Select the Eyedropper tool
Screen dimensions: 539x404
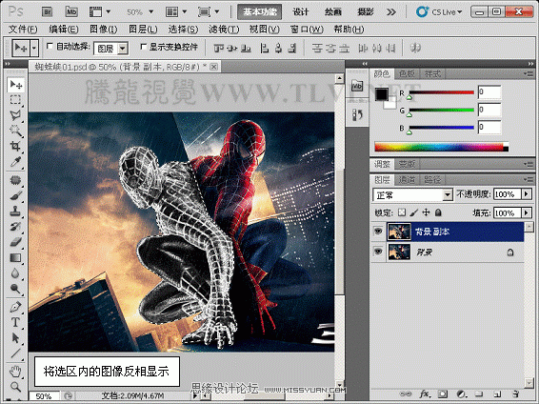coord(15,162)
